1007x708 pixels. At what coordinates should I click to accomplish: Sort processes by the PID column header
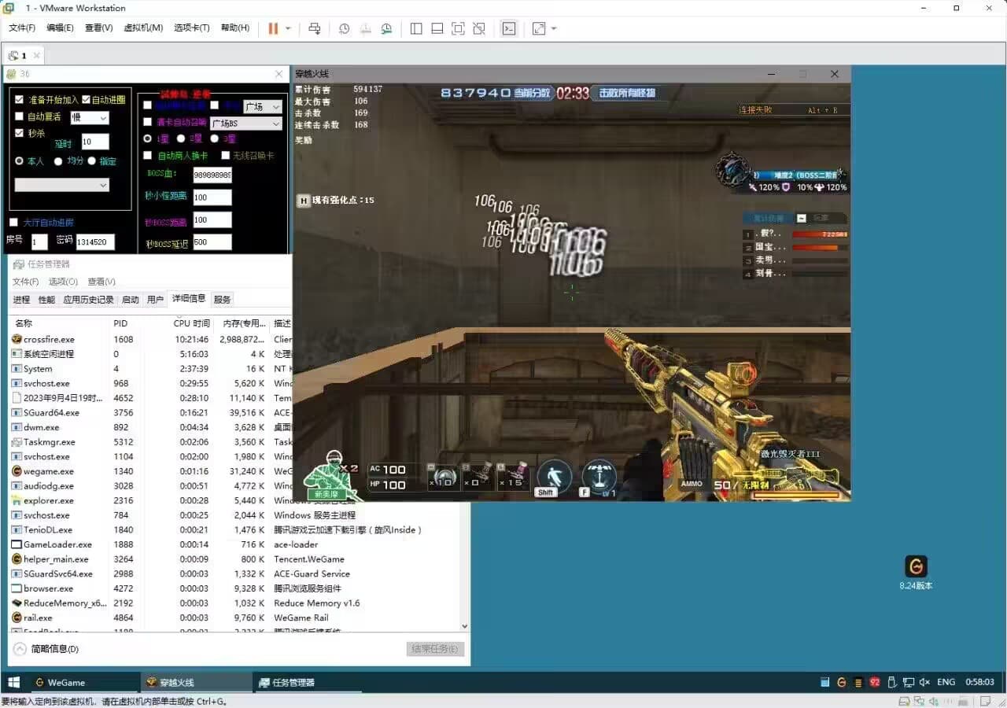120,323
